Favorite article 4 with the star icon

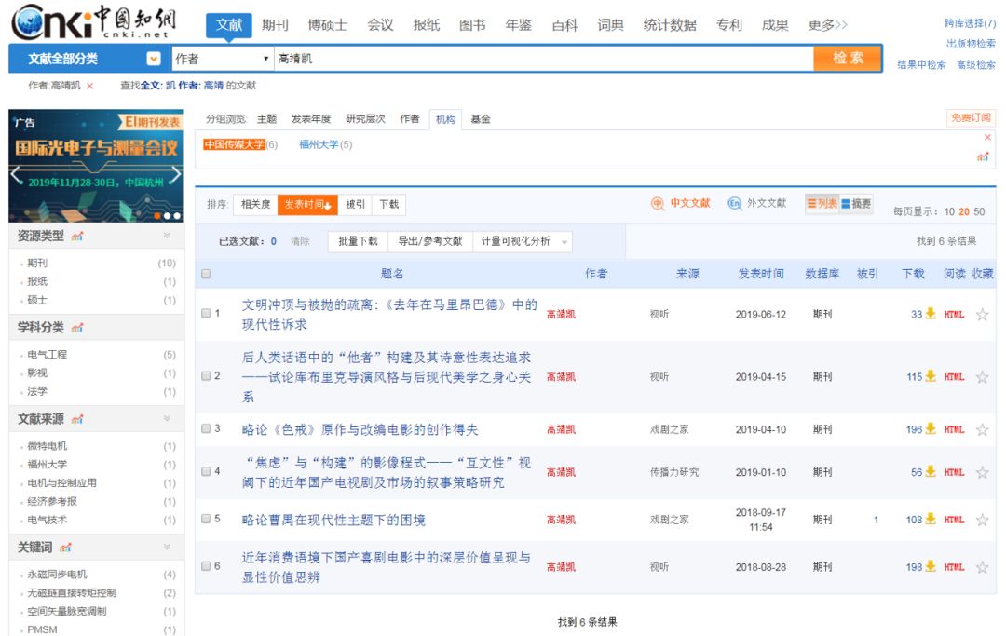[983, 472]
